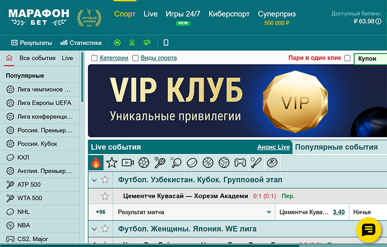
Task: Select the hot fire filter icon
Action: [x=96, y=163]
